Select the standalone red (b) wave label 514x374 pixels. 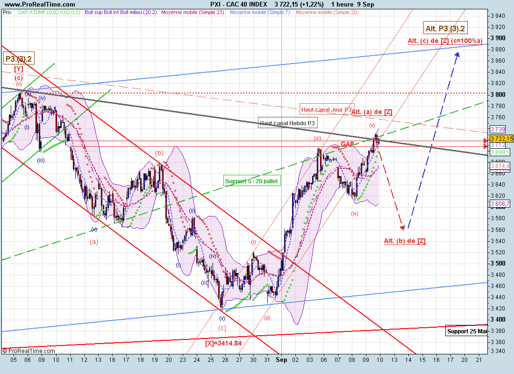pos(159,153)
